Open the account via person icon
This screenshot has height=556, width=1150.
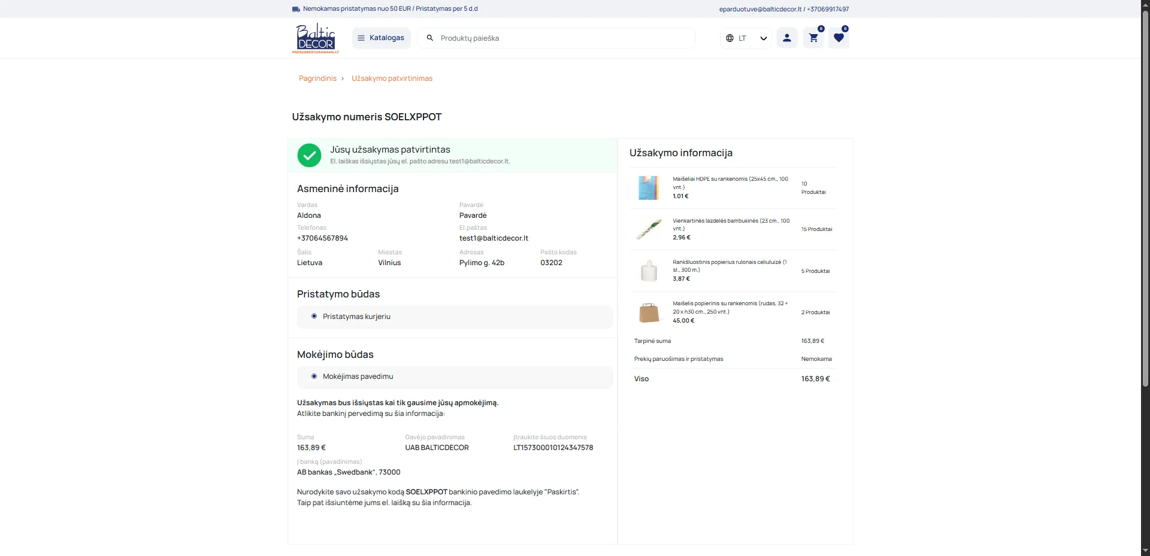pos(786,37)
